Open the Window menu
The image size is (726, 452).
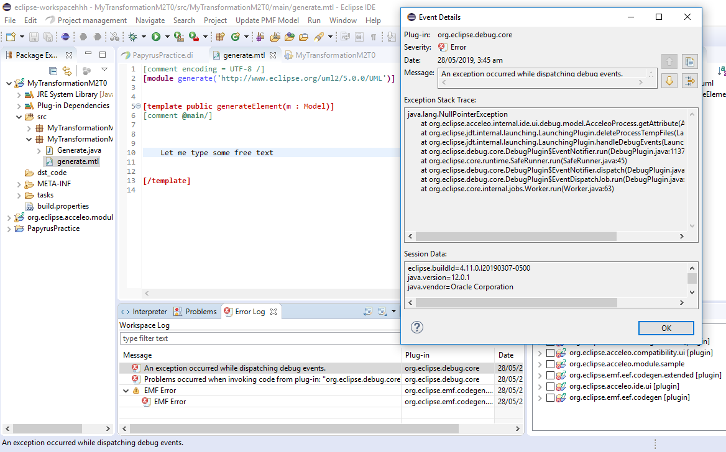click(x=343, y=20)
